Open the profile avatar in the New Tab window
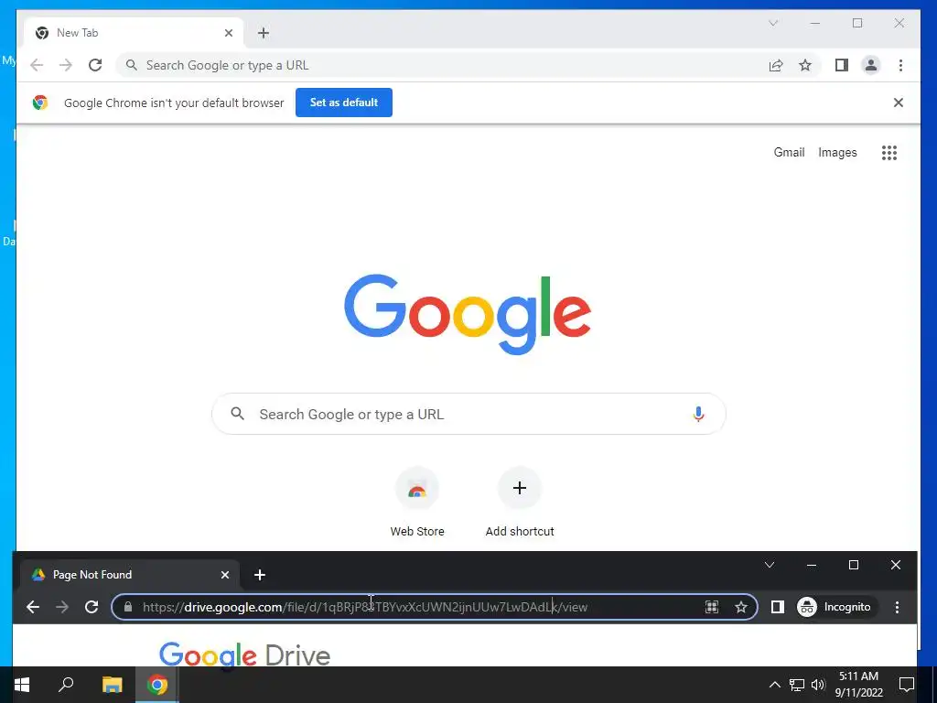This screenshot has height=703, width=937. [x=871, y=65]
